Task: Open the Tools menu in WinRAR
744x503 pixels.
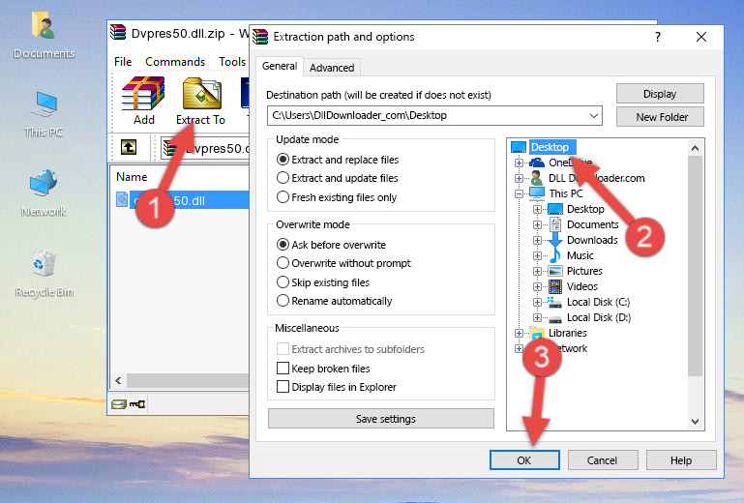Action: pyautogui.click(x=232, y=62)
